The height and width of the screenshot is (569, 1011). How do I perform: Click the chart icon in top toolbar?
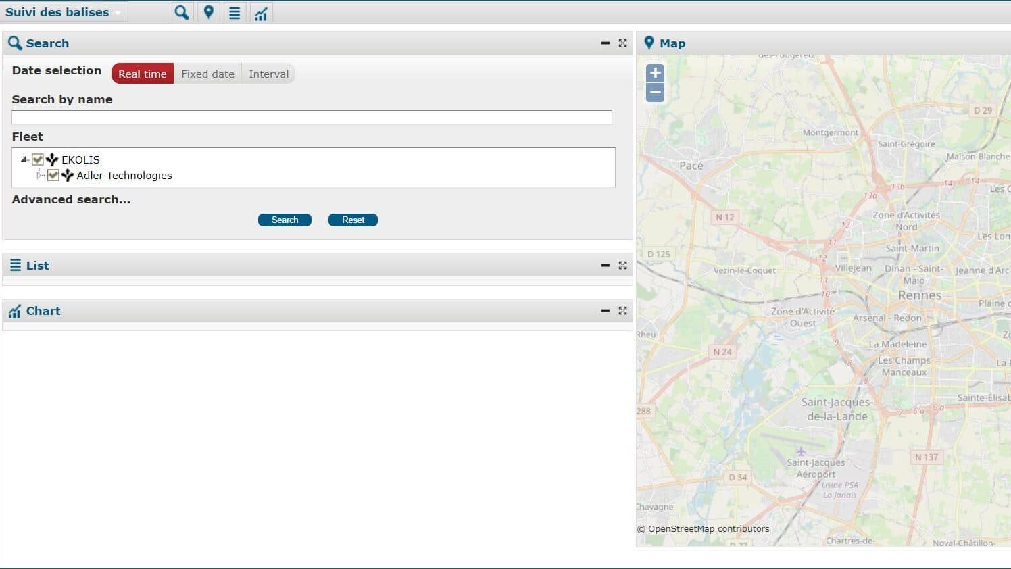(261, 13)
